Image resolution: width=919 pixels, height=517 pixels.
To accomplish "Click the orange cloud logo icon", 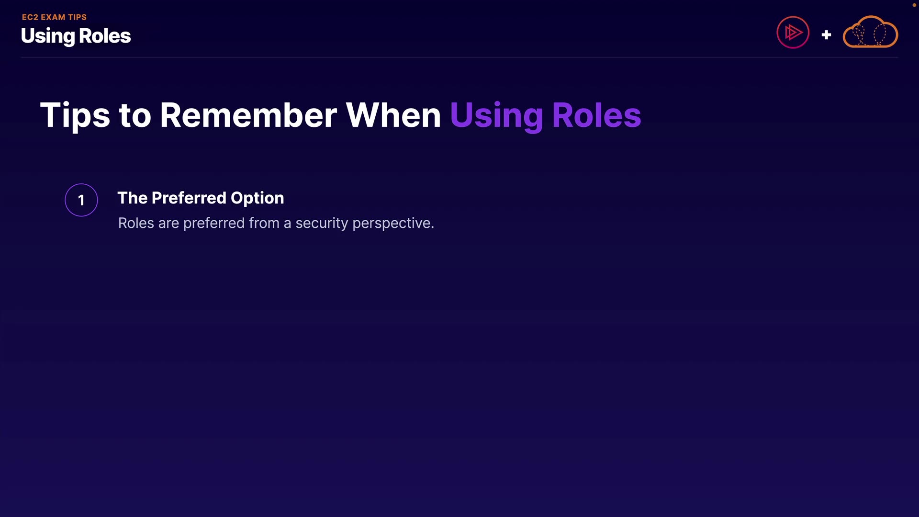I will pos(870,33).
